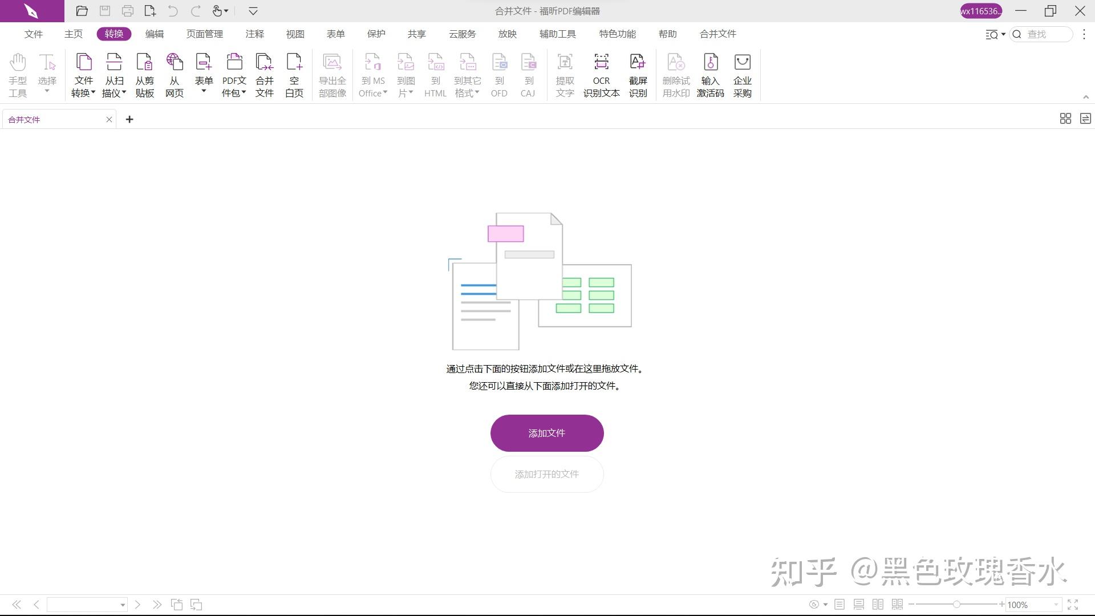This screenshot has width=1095, height=616.
Task: Switch to the 页面管理 ribbon tab
Action: [x=204, y=34]
